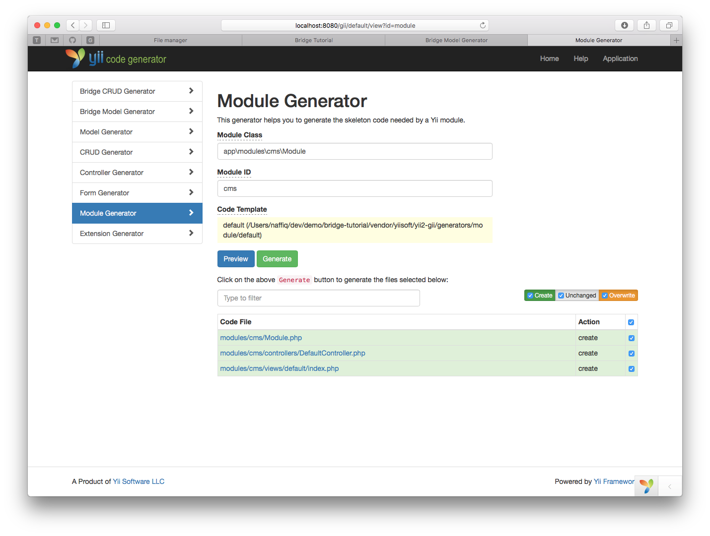Open Bridge CRUD Generator chevron
This screenshot has width=710, height=536.
point(191,91)
